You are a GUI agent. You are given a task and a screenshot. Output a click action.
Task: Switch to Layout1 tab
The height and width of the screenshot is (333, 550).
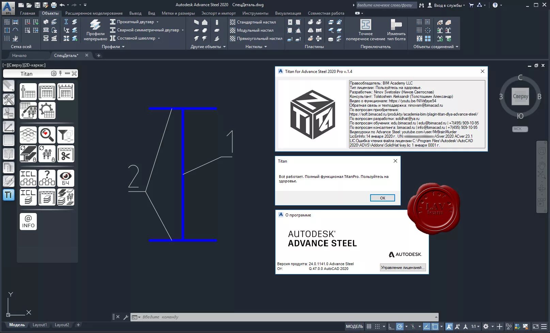point(40,325)
